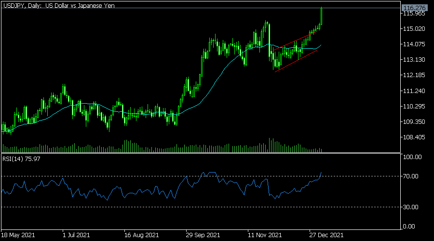Click the USDJPY, Daily chart title
The width and height of the screenshot is (434, 241).
point(59,5)
